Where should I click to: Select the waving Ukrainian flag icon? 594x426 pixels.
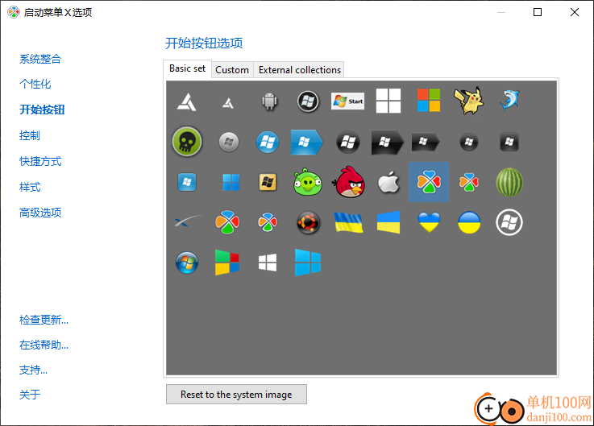(x=348, y=222)
